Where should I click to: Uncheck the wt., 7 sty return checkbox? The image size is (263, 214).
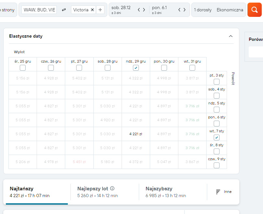pos(217,137)
